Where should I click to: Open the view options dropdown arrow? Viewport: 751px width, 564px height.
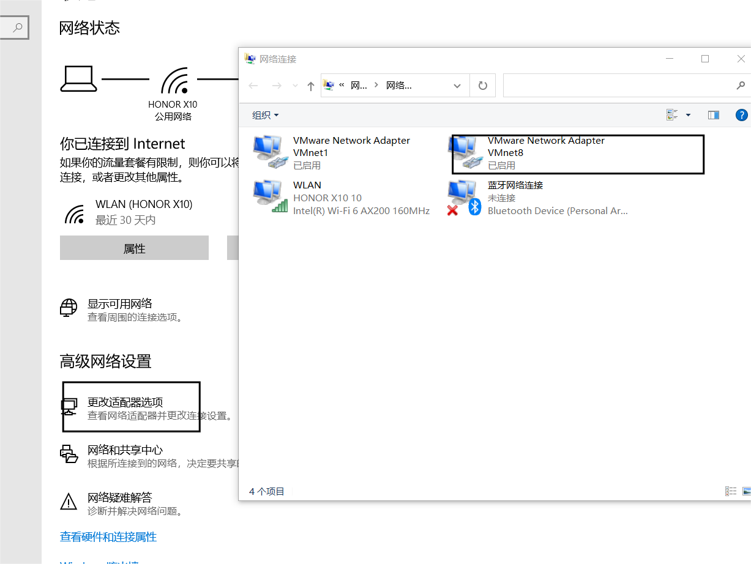(688, 115)
